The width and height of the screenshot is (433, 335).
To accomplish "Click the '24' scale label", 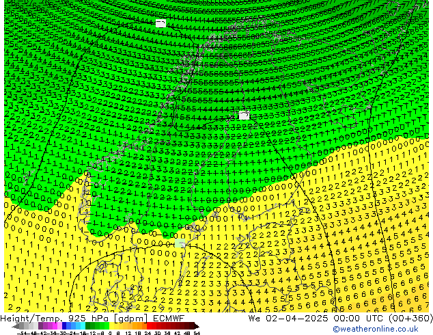I will point(148,333).
